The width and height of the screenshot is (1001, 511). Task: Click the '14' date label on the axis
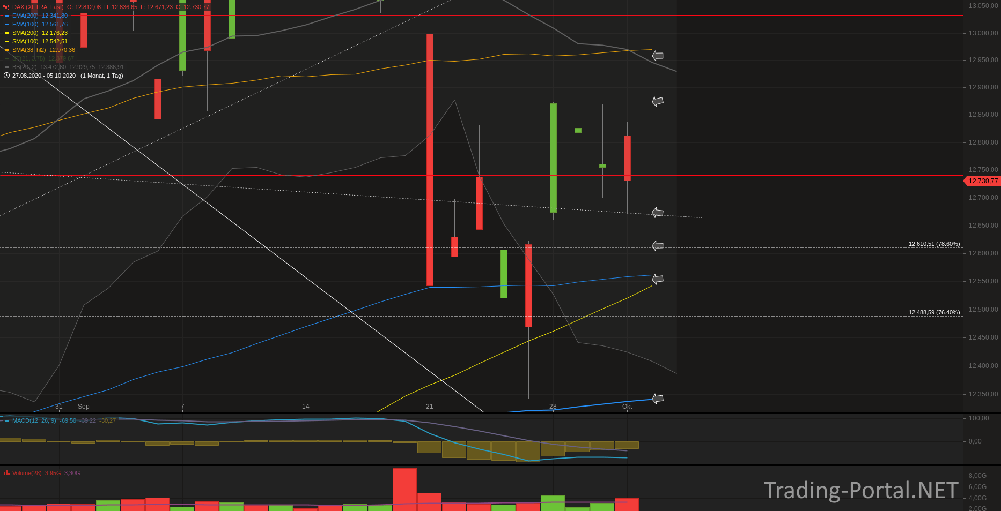[306, 407]
